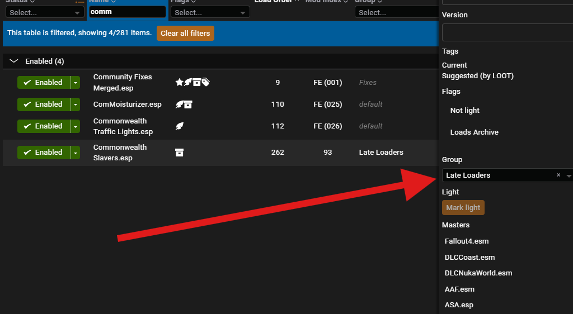Click AAF.esm in Masters list
This screenshot has height=314, width=573.
[x=459, y=289]
